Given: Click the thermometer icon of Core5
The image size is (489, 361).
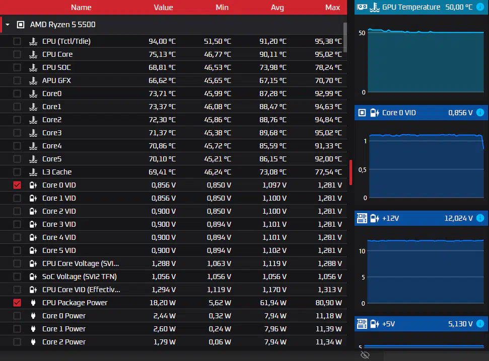Looking at the screenshot, I should pos(33,159).
